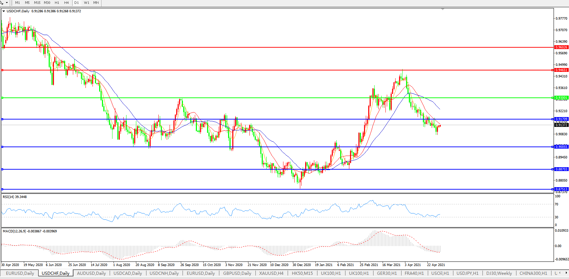Choose the MN monthly timeframe
This screenshot has height=279, width=569.
click(x=96, y=2)
